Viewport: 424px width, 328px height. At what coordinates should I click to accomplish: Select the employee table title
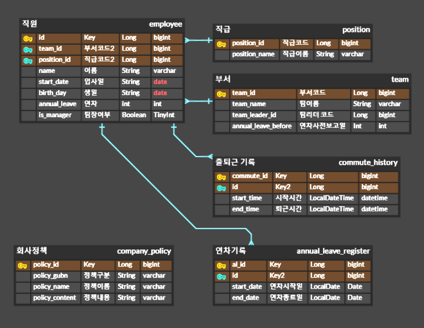coord(165,24)
